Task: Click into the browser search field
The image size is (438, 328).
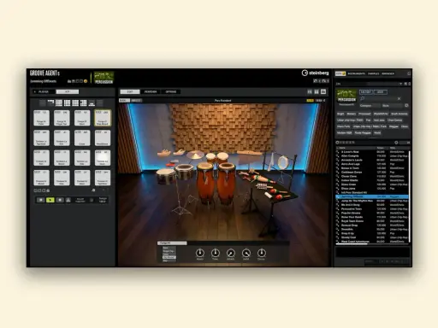Action: point(379,98)
